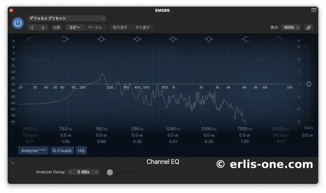Disable the Q-Couple option
Image resolution: width=326 pixels, height=193 pixels.
click(x=62, y=150)
